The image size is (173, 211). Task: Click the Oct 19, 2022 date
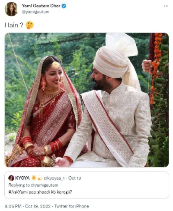click(x=38, y=206)
